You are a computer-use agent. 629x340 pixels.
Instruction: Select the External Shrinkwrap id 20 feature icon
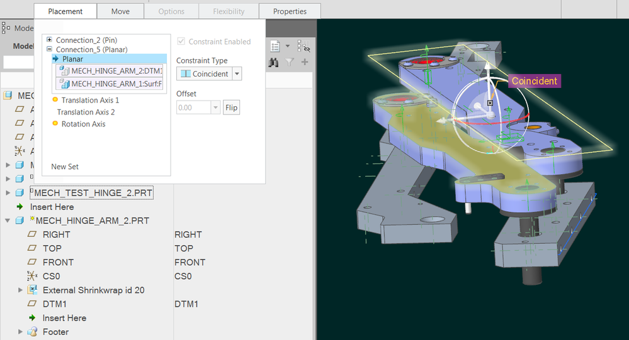point(33,290)
